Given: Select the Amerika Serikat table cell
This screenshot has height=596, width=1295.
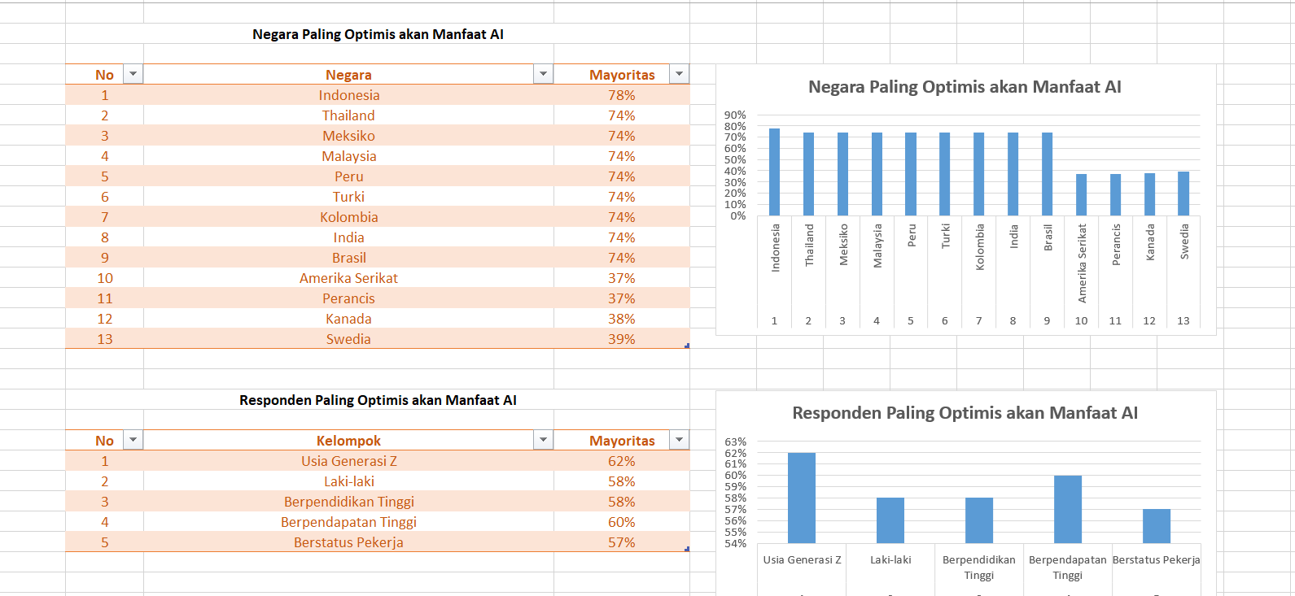Looking at the screenshot, I should 348,278.
